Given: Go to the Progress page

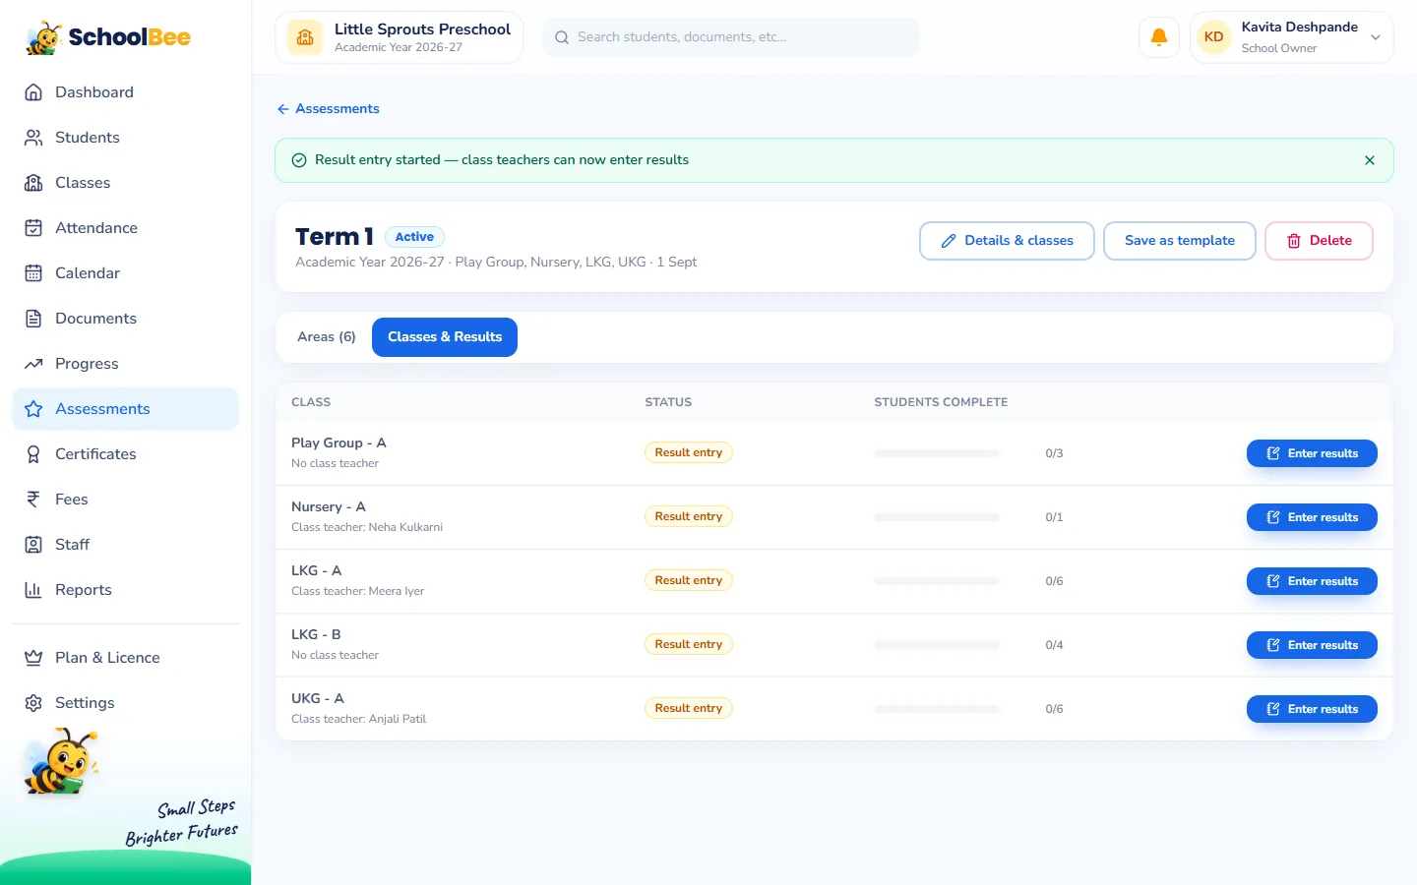Looking at the screenshot, I should click(125, 364).
